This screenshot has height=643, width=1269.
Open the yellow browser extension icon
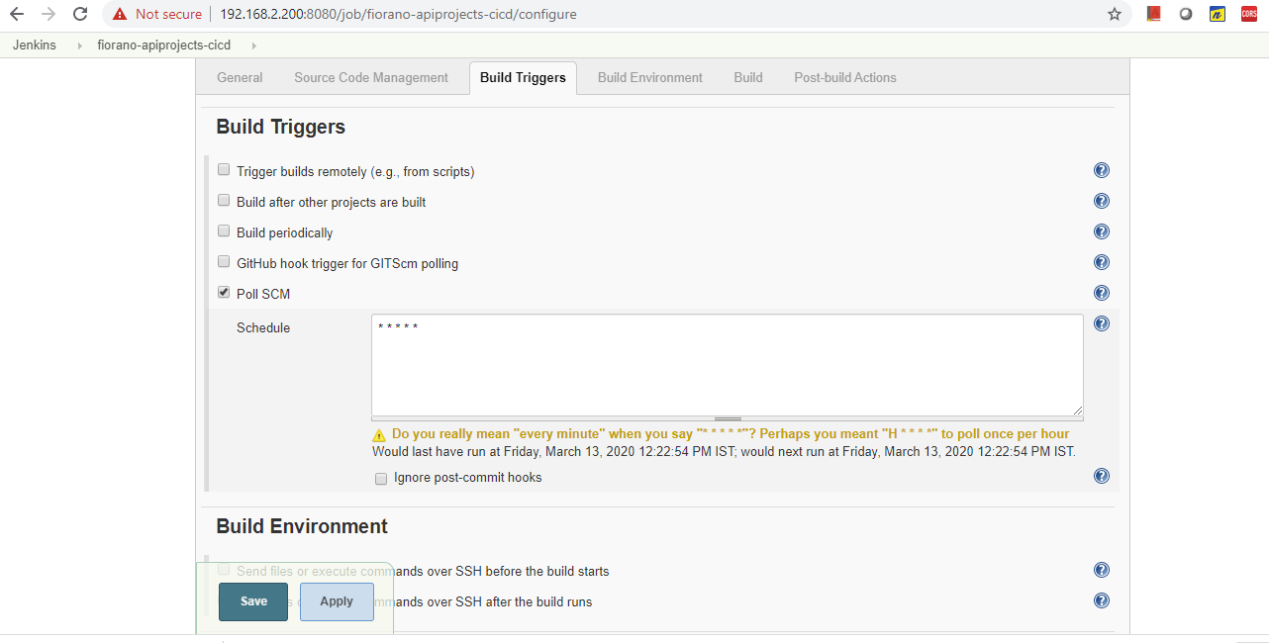click(x=1218, y=14)
